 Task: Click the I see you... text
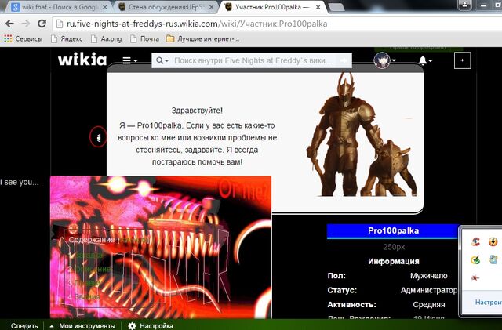point(19,182)
